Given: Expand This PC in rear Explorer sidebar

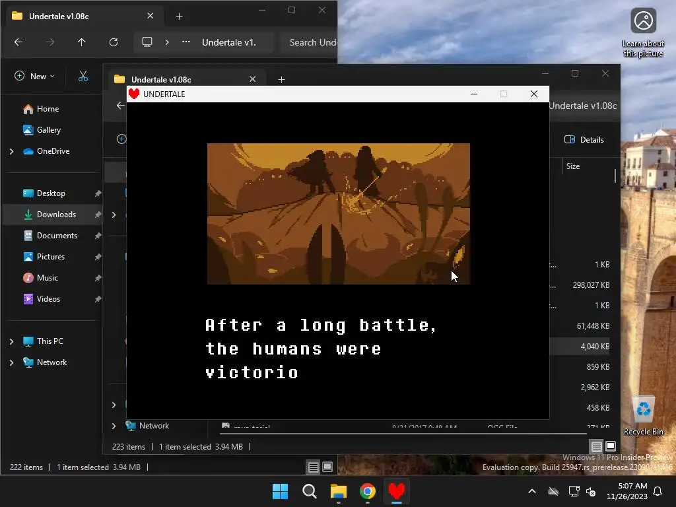Looking at the screenshot, I should [12, 341].
